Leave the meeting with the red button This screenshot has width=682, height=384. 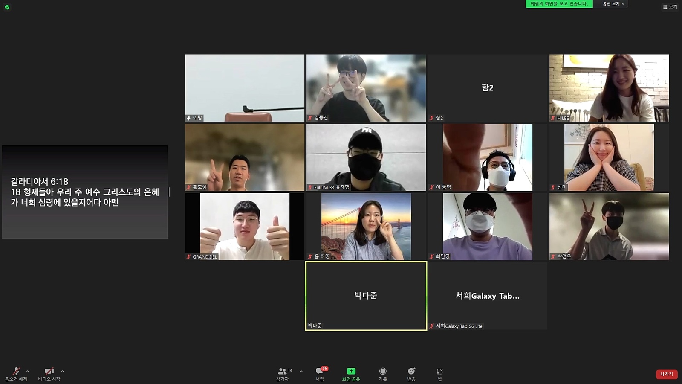pyautogui.click(x=666, y=374)
